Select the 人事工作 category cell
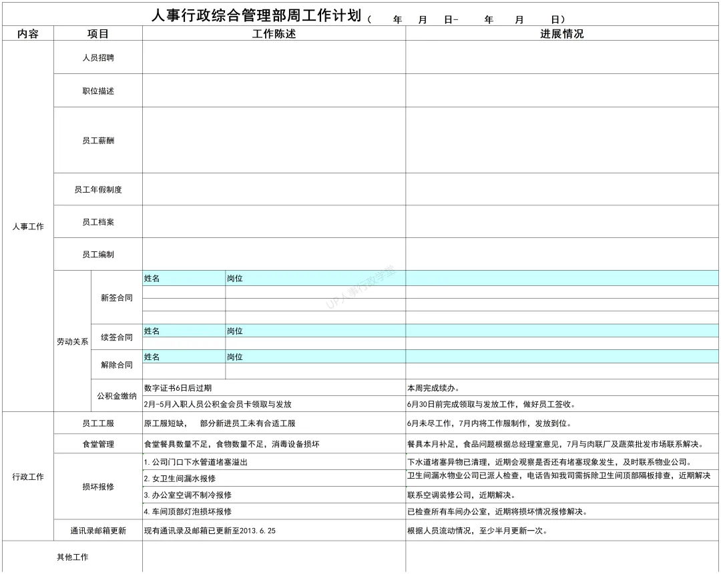This screenshot has width=721, height=574. tap(28, 227)
